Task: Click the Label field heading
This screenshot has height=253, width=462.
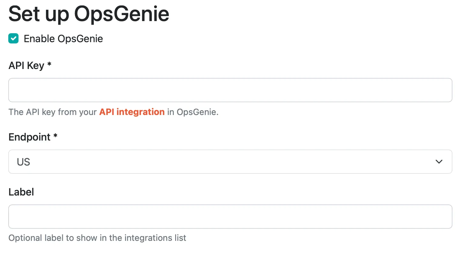Action: (x=21, y=192)
